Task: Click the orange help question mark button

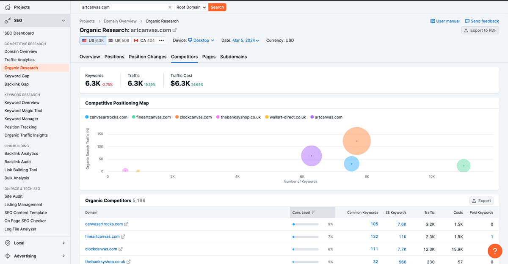Action: (495, 251)
